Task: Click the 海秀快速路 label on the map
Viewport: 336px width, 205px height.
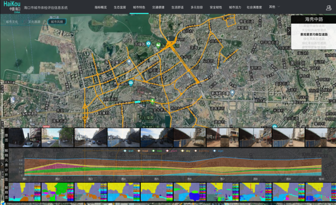Action: coord(29,114)
